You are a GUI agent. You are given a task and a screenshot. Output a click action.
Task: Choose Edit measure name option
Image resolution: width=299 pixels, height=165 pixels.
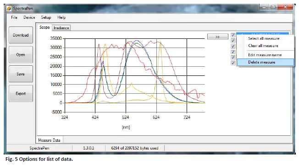pyautogui.click(x=266, y=55)
